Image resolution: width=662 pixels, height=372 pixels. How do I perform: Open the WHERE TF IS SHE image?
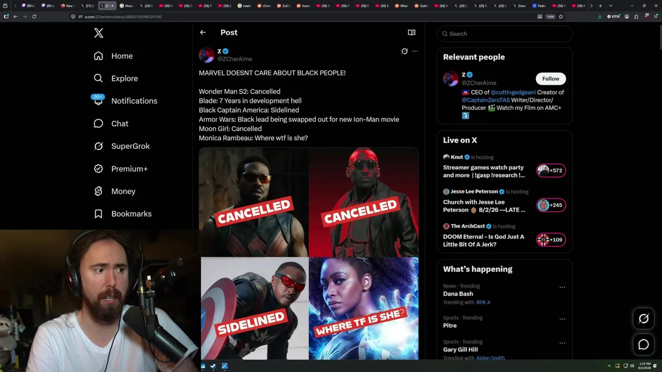[x=364, y=308]
